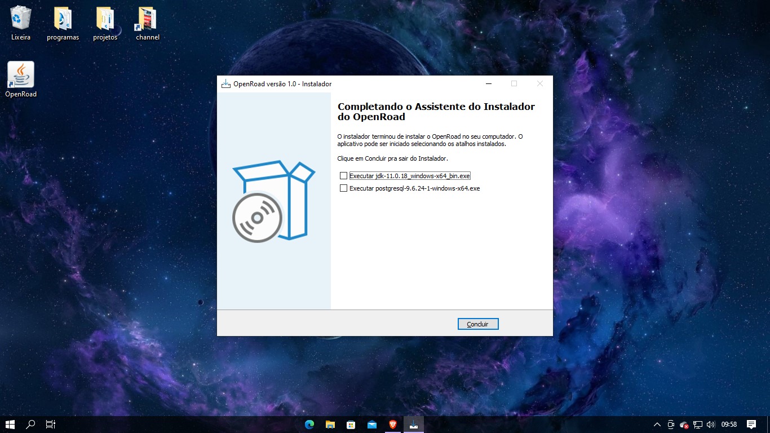Open the network status tray icon
770x433 pixels.
698,425
